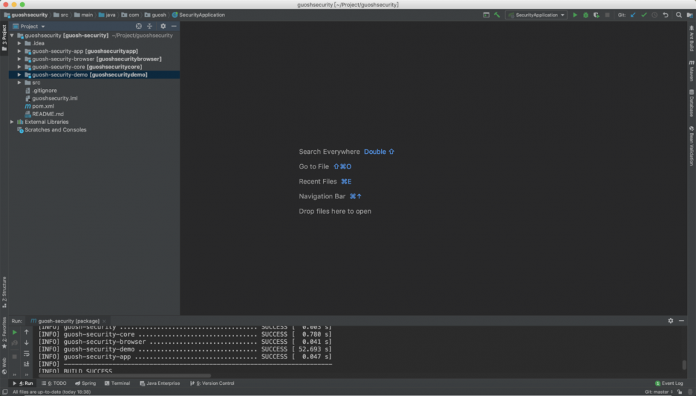
Task: Click the green Run SecurityApplication button
Action: click(575, 15)
